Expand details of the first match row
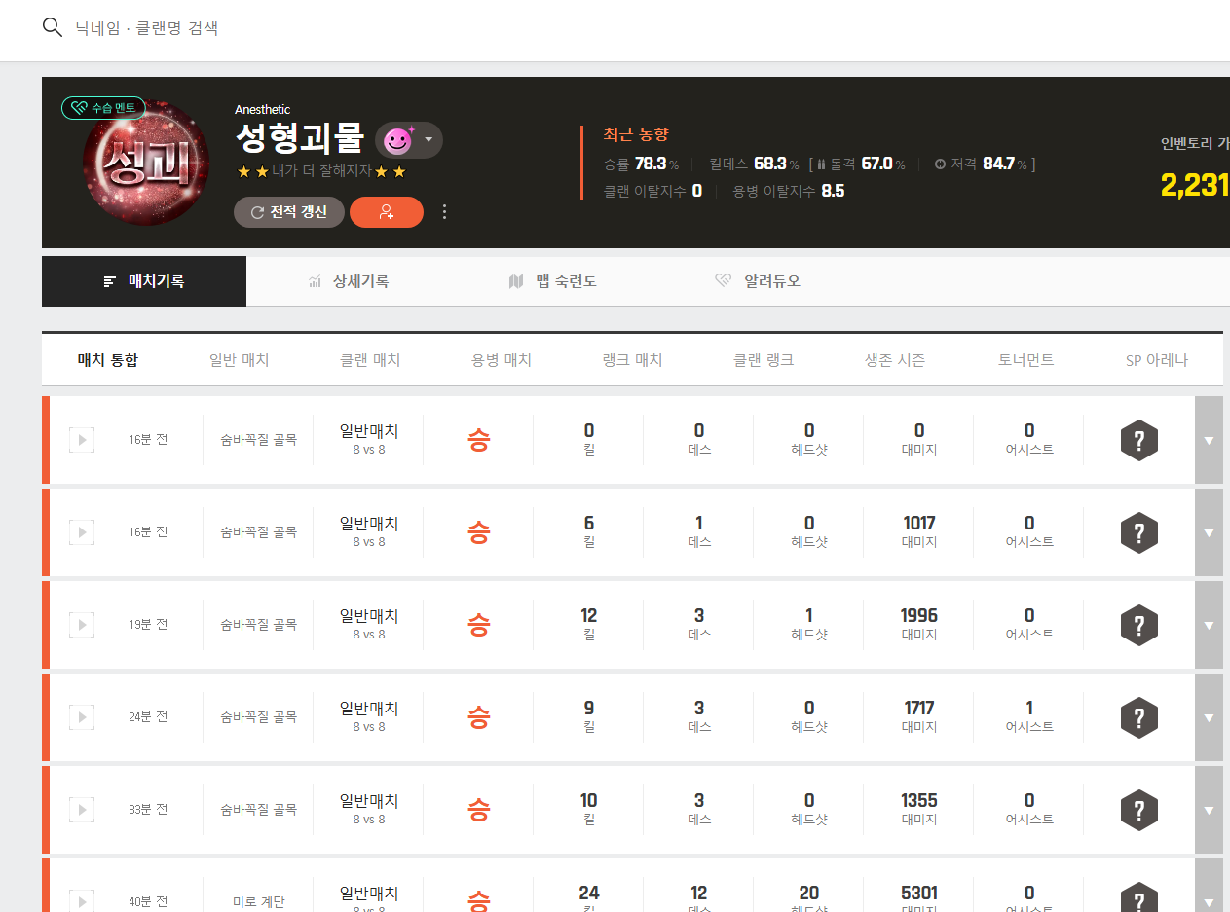The height and width of the screenshot is (912, 1230). coord(1209,440)
